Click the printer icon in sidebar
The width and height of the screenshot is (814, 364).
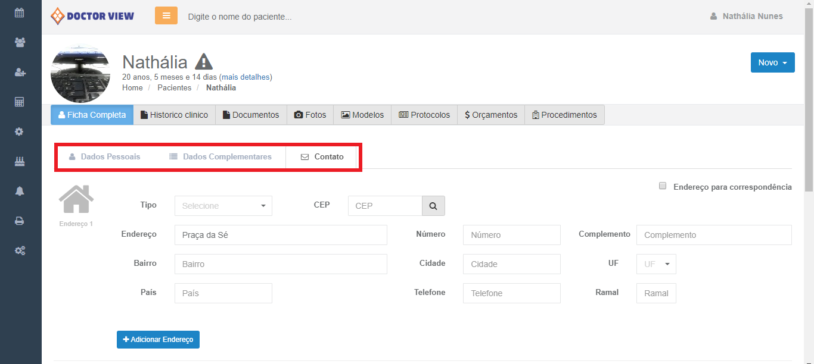[20, 221]
